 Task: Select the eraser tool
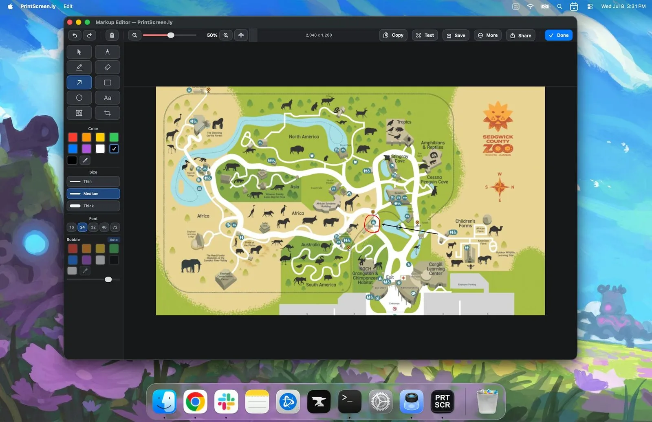click(108, 67)
